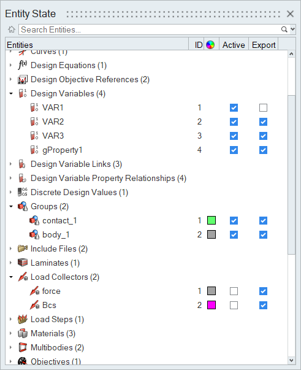The width and height of the screenshot is (301, 370).
Task: Click the gProperty1 design variable icon
Action: click(34, 150)
